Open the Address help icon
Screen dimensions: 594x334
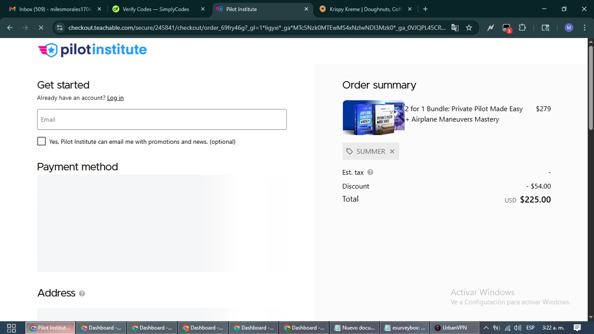coord(82,294)
